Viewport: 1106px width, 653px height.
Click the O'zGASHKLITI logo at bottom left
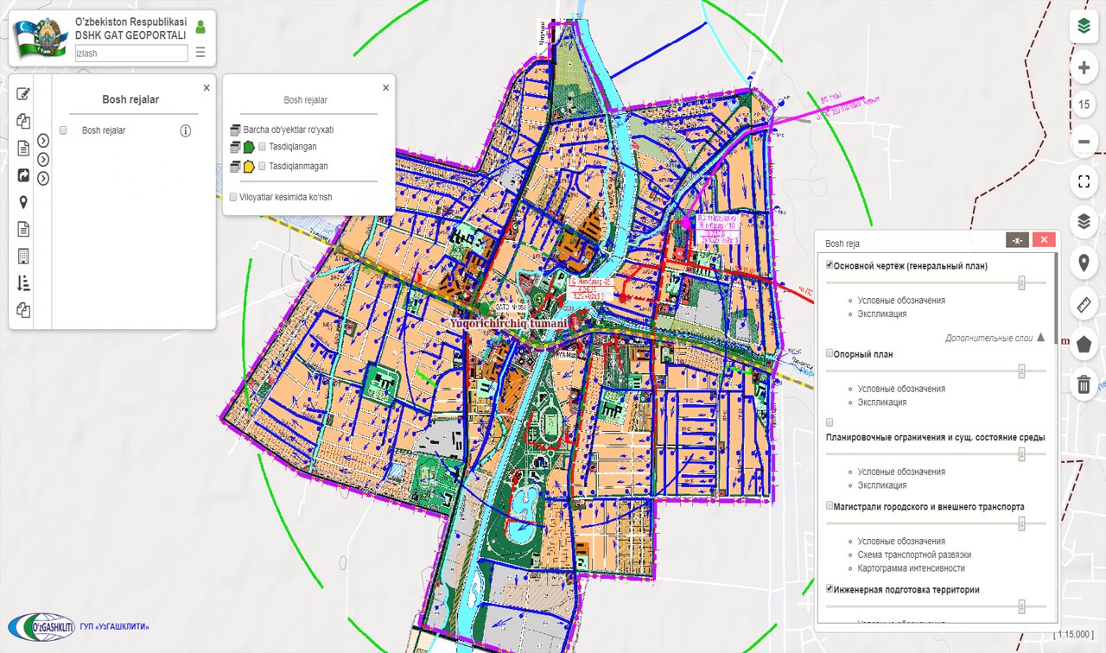click(x=41, y=626)
